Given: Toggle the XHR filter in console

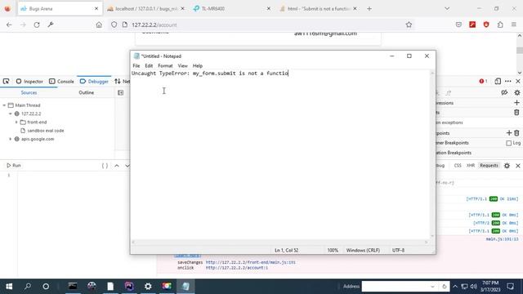Looking at the screenshot, I should click(x=471, y=166).
